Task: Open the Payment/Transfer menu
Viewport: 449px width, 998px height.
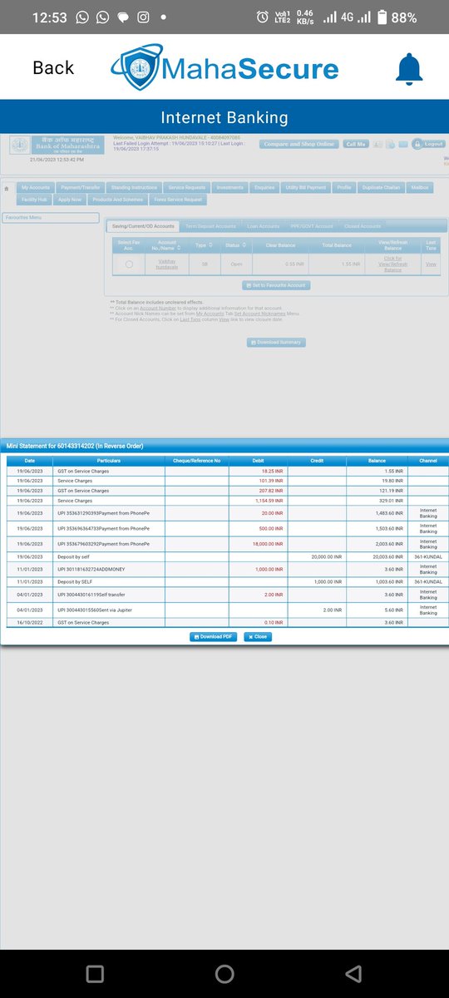Action: tap(81, 188)
